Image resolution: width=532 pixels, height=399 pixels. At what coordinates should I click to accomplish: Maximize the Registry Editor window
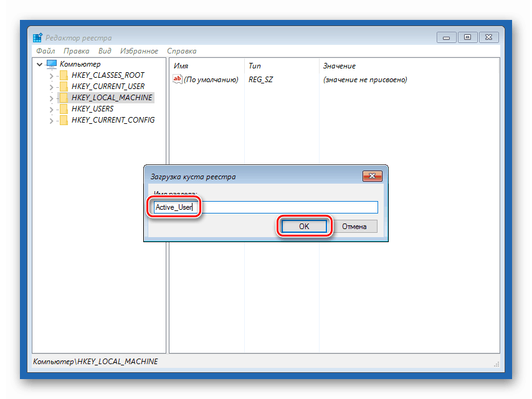pos(468,37)
